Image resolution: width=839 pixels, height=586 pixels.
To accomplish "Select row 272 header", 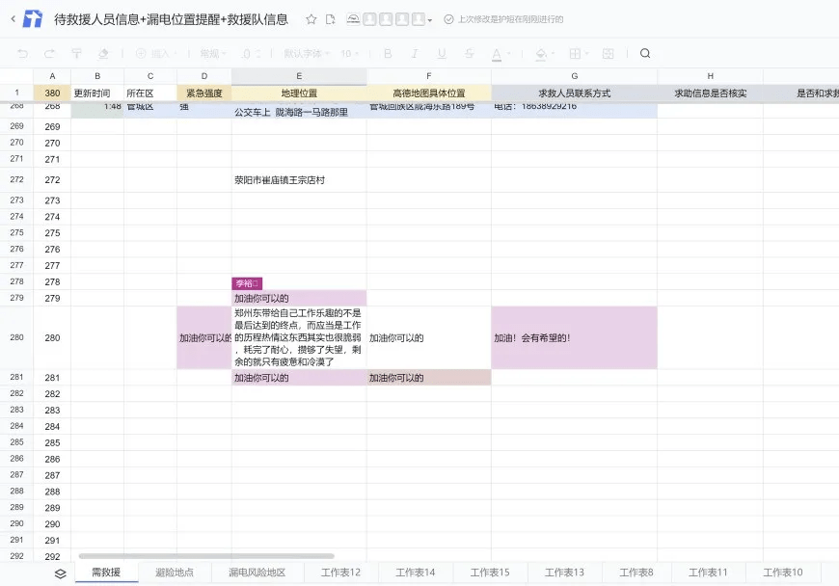I will point(16,179).
